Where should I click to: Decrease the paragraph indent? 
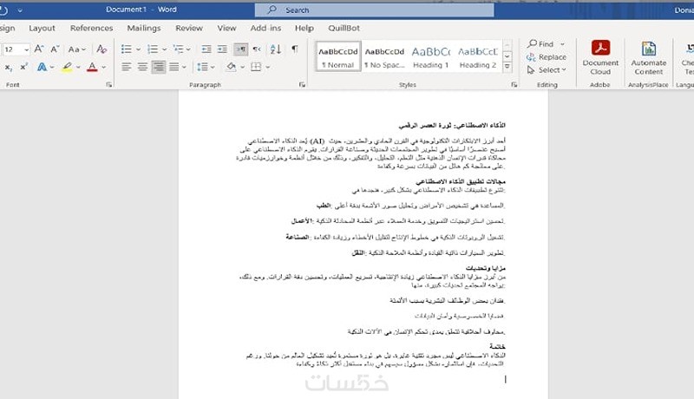[206, 49]
